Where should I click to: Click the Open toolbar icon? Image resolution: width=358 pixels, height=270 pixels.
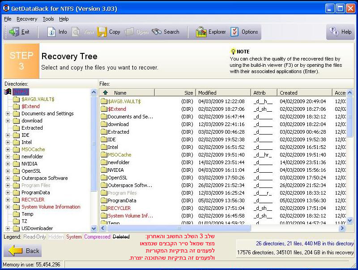coord(129,32)
